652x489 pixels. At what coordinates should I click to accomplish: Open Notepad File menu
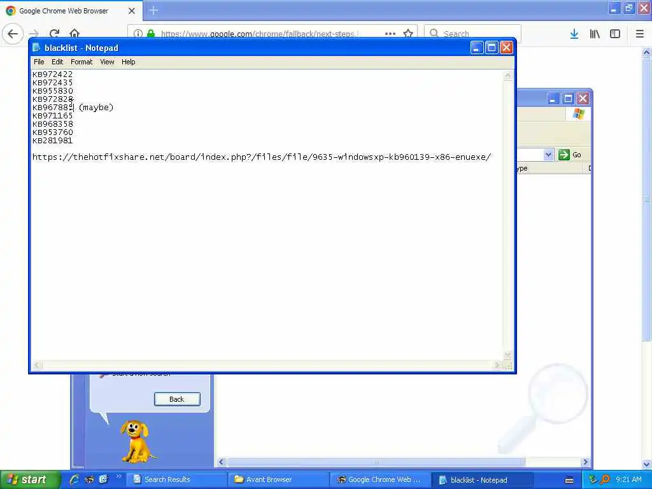click(x=39, y=62)
